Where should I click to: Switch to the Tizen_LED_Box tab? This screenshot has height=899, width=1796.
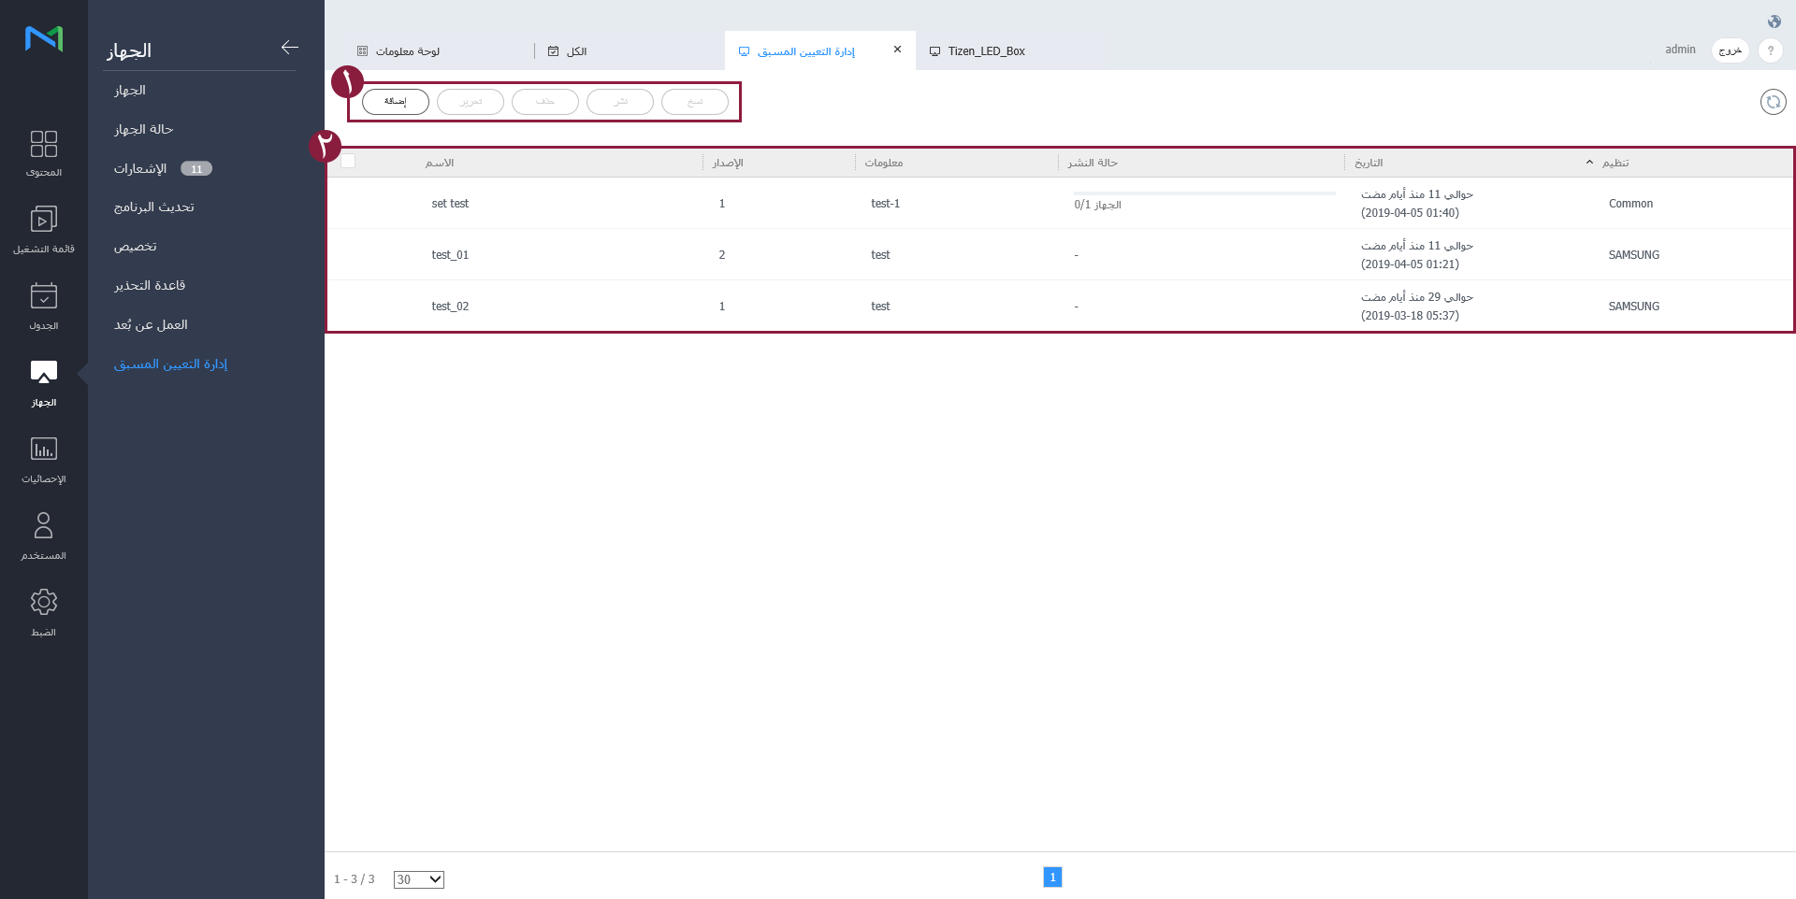point(986,51)
